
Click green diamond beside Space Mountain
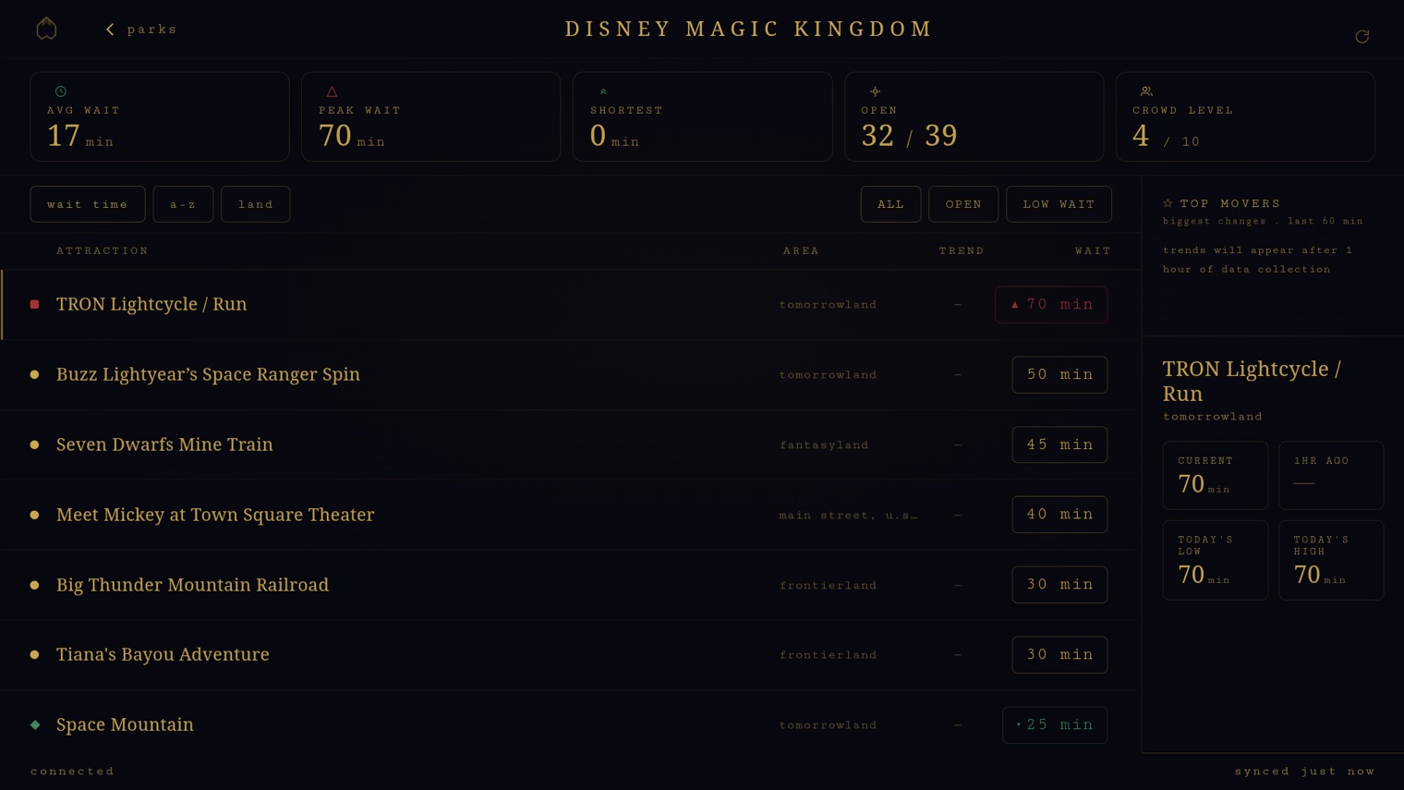point(35,724)
